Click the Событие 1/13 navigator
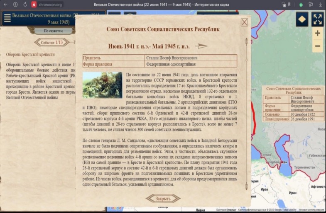326x213 pixels. [x=51, y=42]
